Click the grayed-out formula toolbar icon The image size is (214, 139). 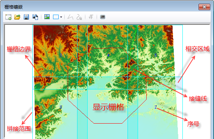point(91,17)
